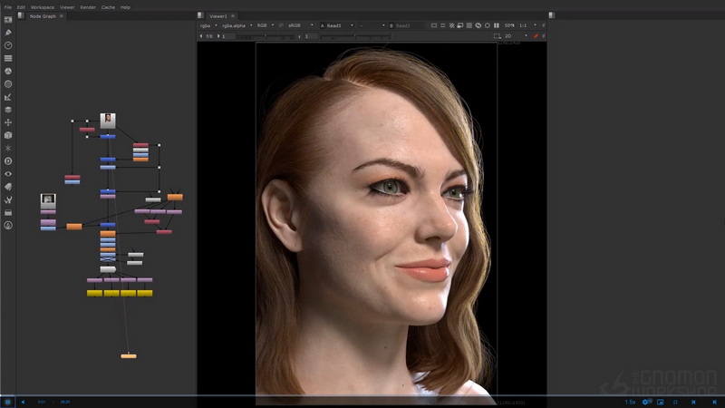Toggle the Viewer pause updates button
The width and height of the screenshot is (725, 408).
click(x=496, y=25)
